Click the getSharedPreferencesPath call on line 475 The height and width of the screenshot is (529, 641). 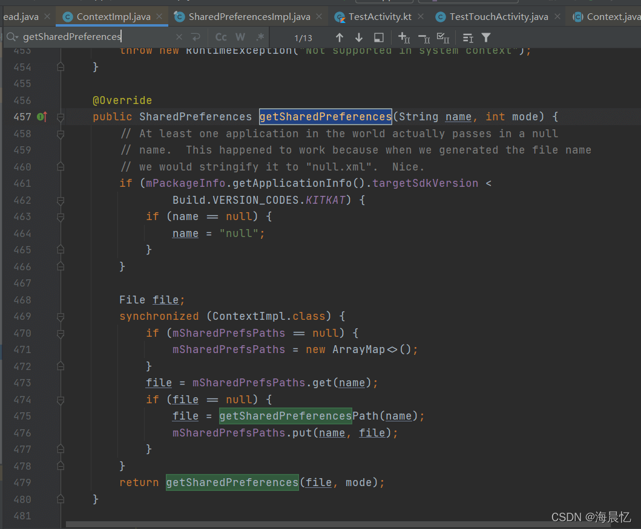[x=299, y=416]
